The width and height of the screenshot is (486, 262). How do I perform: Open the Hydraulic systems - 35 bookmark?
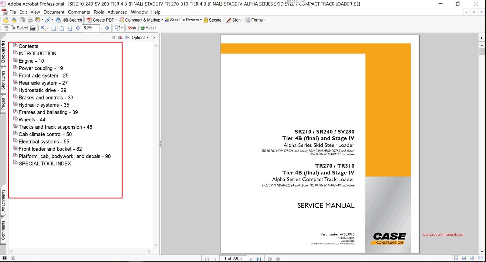point(44,105)
